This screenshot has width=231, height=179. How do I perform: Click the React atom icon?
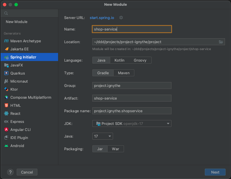[6, 113]
